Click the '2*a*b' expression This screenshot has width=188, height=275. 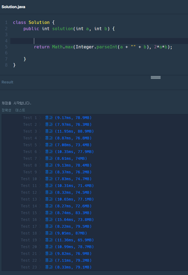click(x=161, y=47)
